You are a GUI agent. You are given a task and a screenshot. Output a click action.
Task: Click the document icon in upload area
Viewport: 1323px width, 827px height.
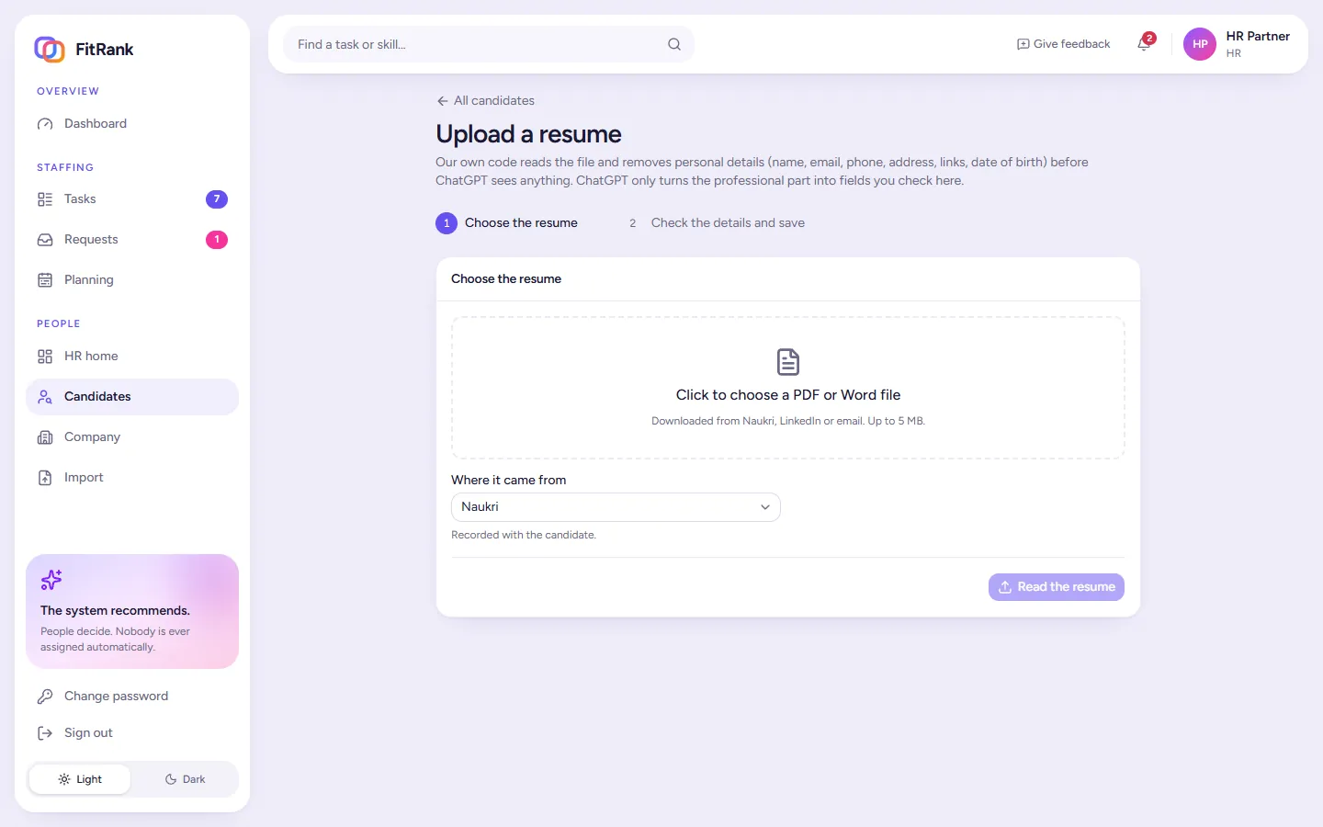coord(788,362)
